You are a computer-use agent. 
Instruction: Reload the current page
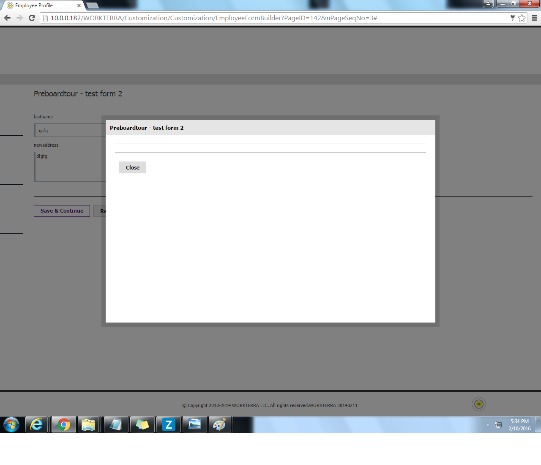[x=32, y=18]
